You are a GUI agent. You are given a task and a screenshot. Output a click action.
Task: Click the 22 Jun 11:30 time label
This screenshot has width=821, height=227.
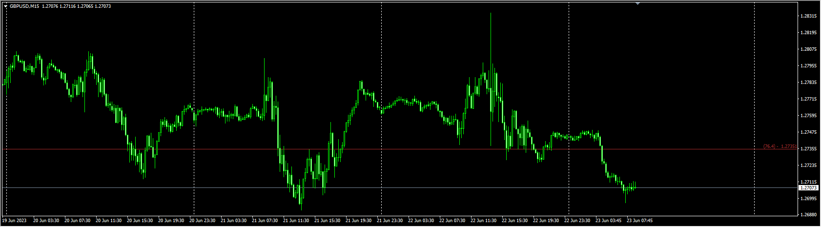click(483, 221)
